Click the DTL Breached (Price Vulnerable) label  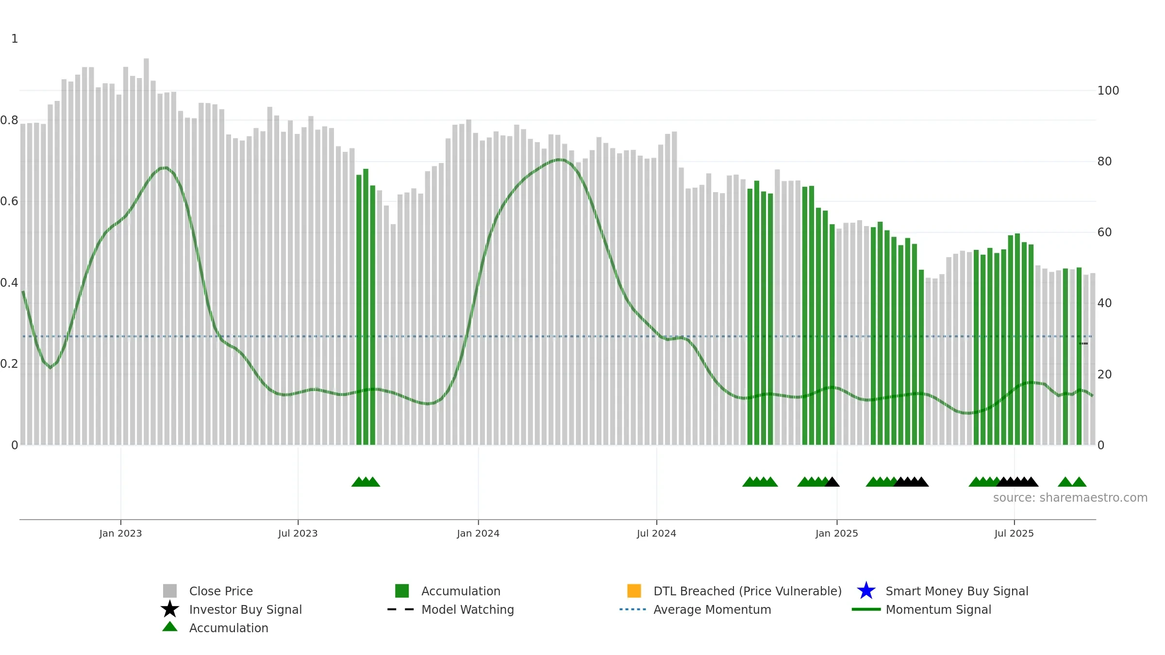[748, 591]
